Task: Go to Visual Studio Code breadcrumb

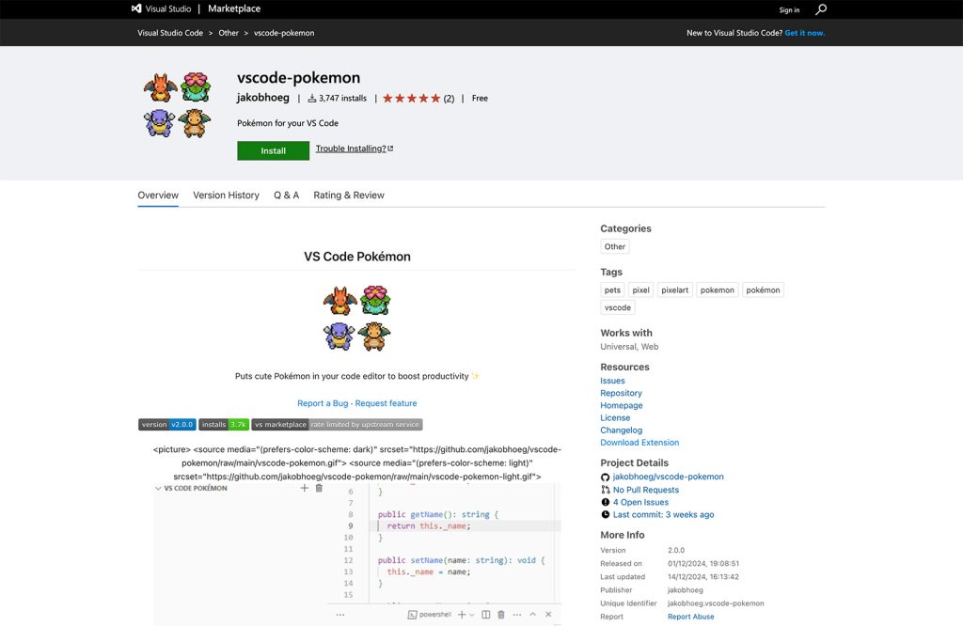Action: 170,33
